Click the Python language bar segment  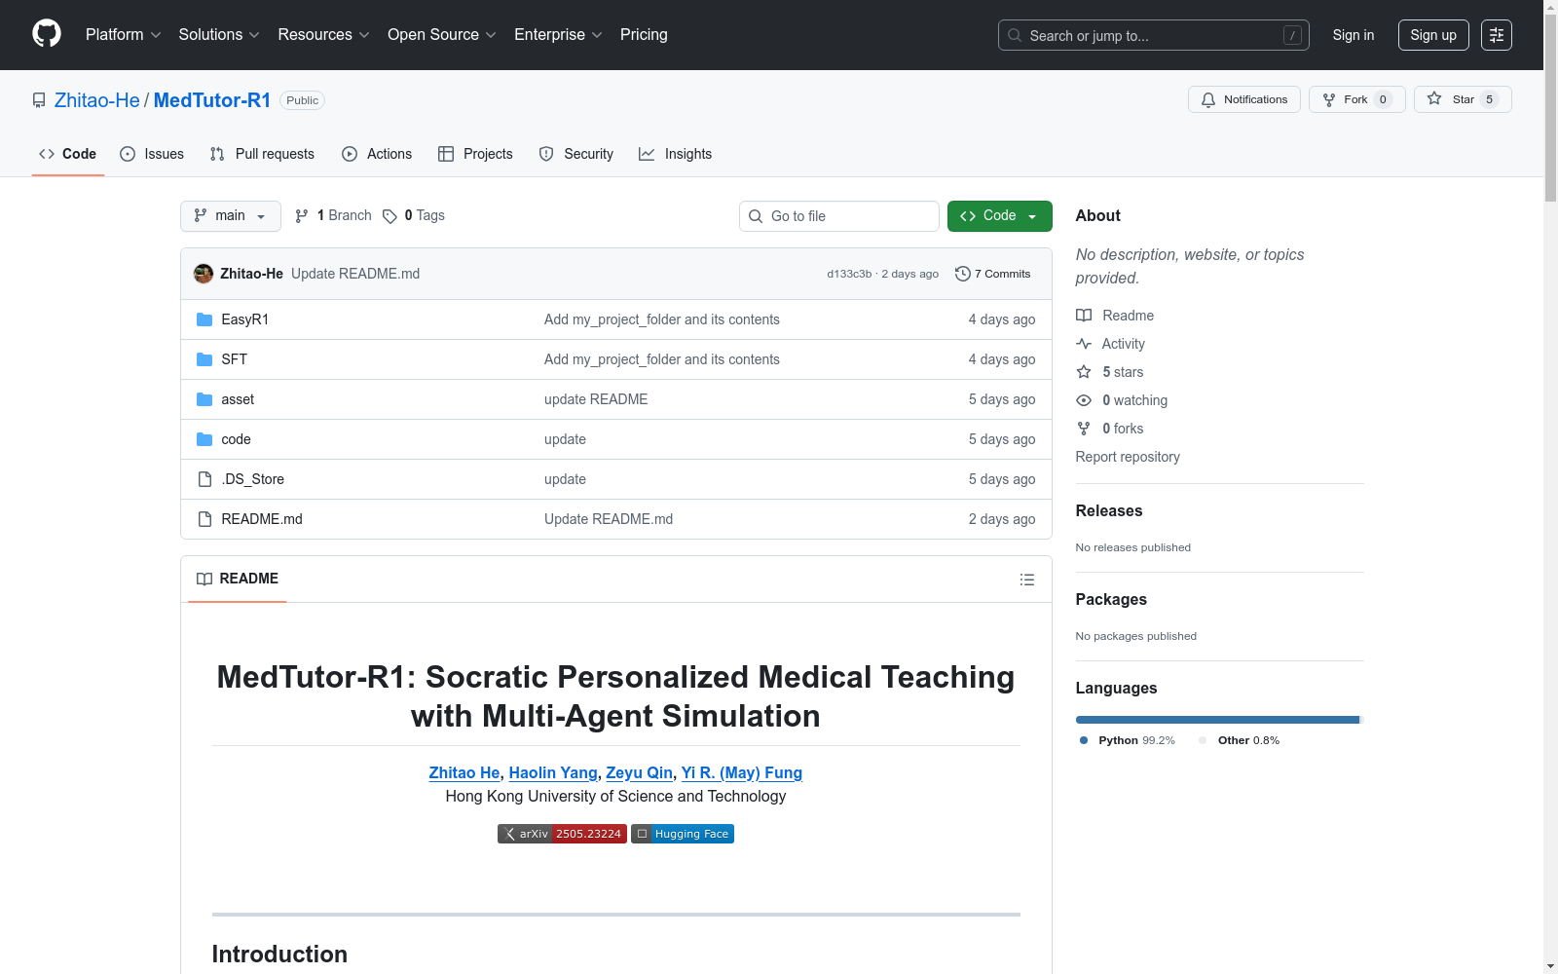coord(1217,720)
